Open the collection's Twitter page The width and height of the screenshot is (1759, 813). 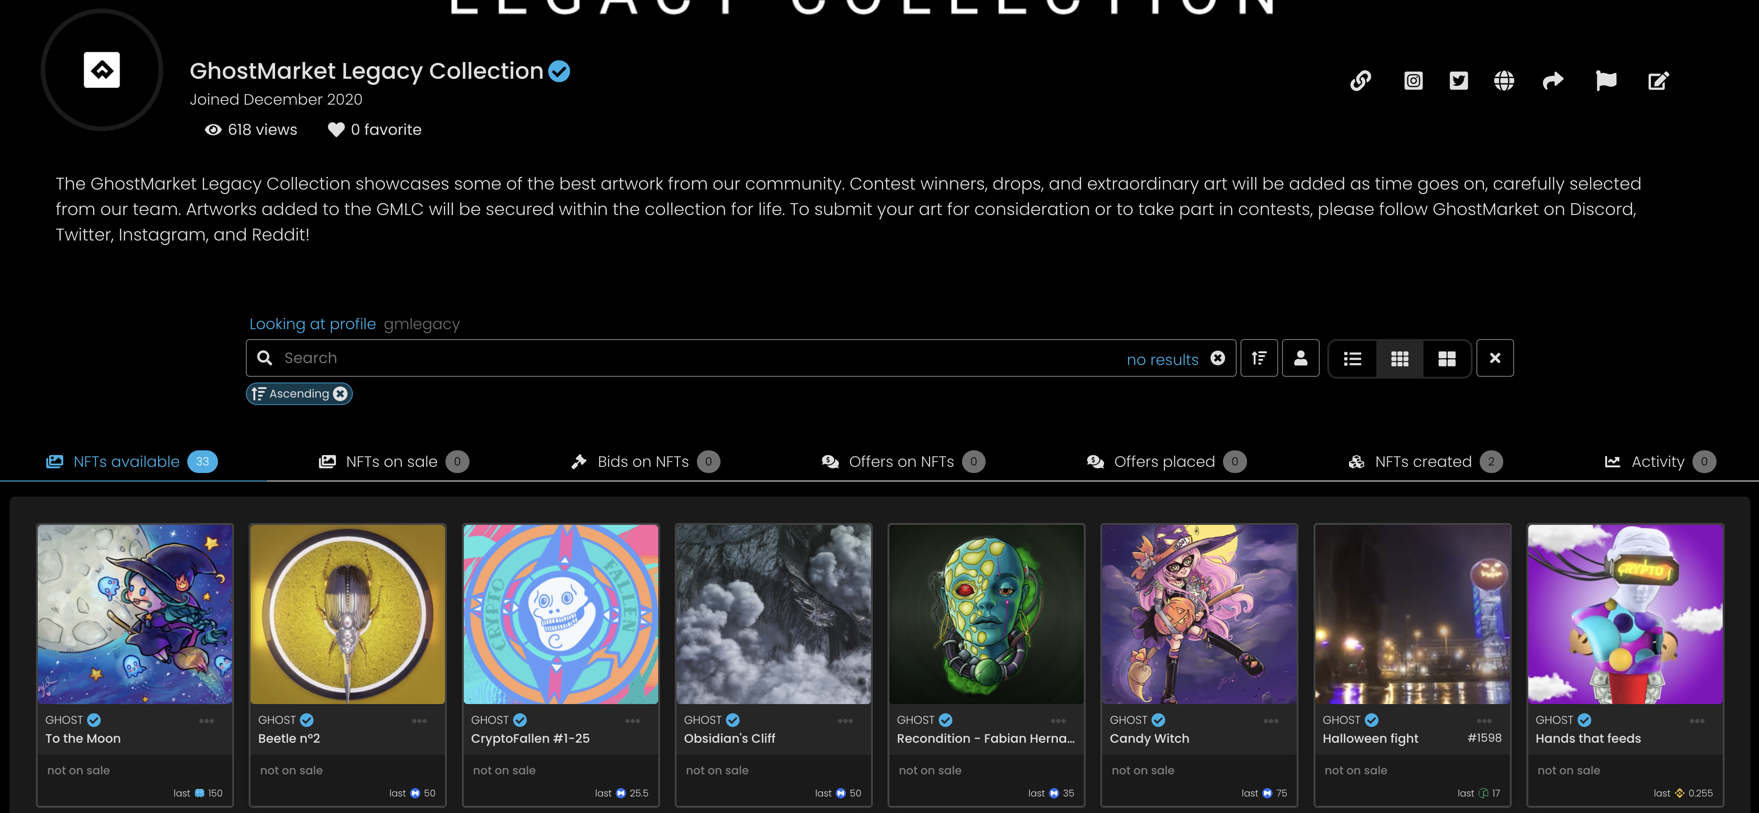click(1458, 81)
